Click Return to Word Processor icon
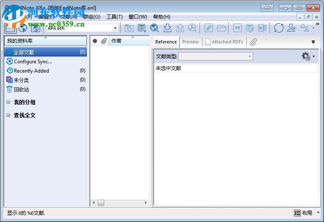Screen dimensions: 324x222 (262, 28)
